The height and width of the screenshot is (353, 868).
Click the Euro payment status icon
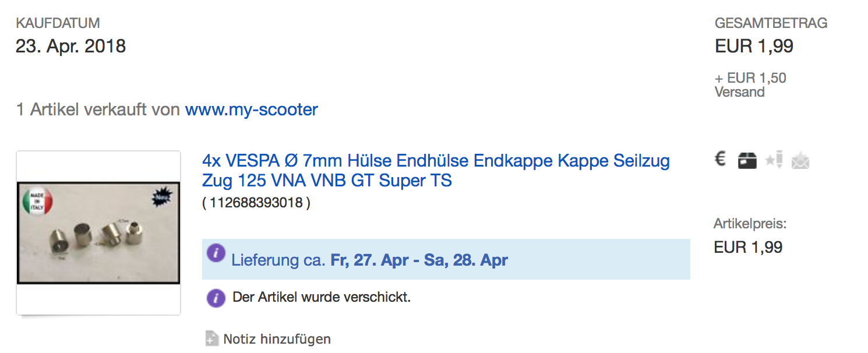coord(721,159)
